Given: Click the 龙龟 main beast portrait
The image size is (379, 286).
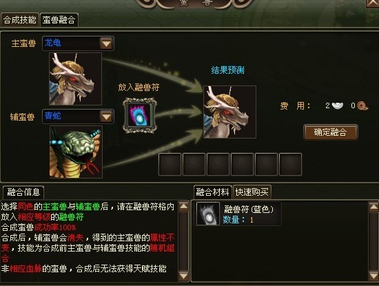Looking at the screenshot, I should (x=75, y=79).
